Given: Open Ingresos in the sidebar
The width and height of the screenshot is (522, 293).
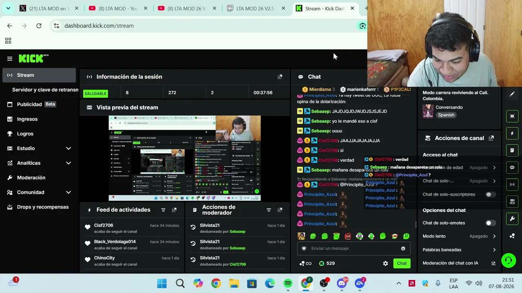Looking at the screenshot, I should point(39,119).
